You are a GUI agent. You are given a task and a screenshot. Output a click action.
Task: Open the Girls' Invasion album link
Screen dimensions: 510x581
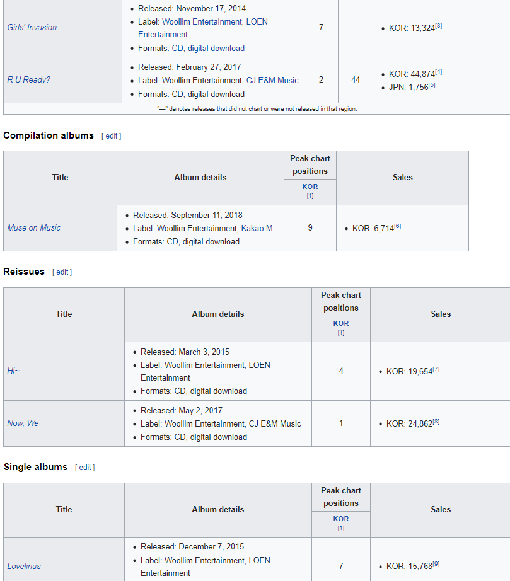(x=32, y=28)
